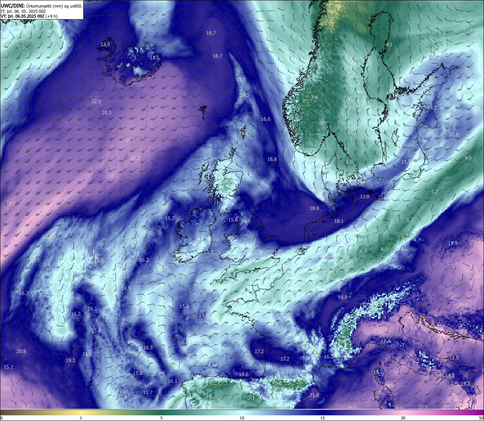Click the 16.7 value label
This screenshot has width=484, height=421.
pos(24,293)
